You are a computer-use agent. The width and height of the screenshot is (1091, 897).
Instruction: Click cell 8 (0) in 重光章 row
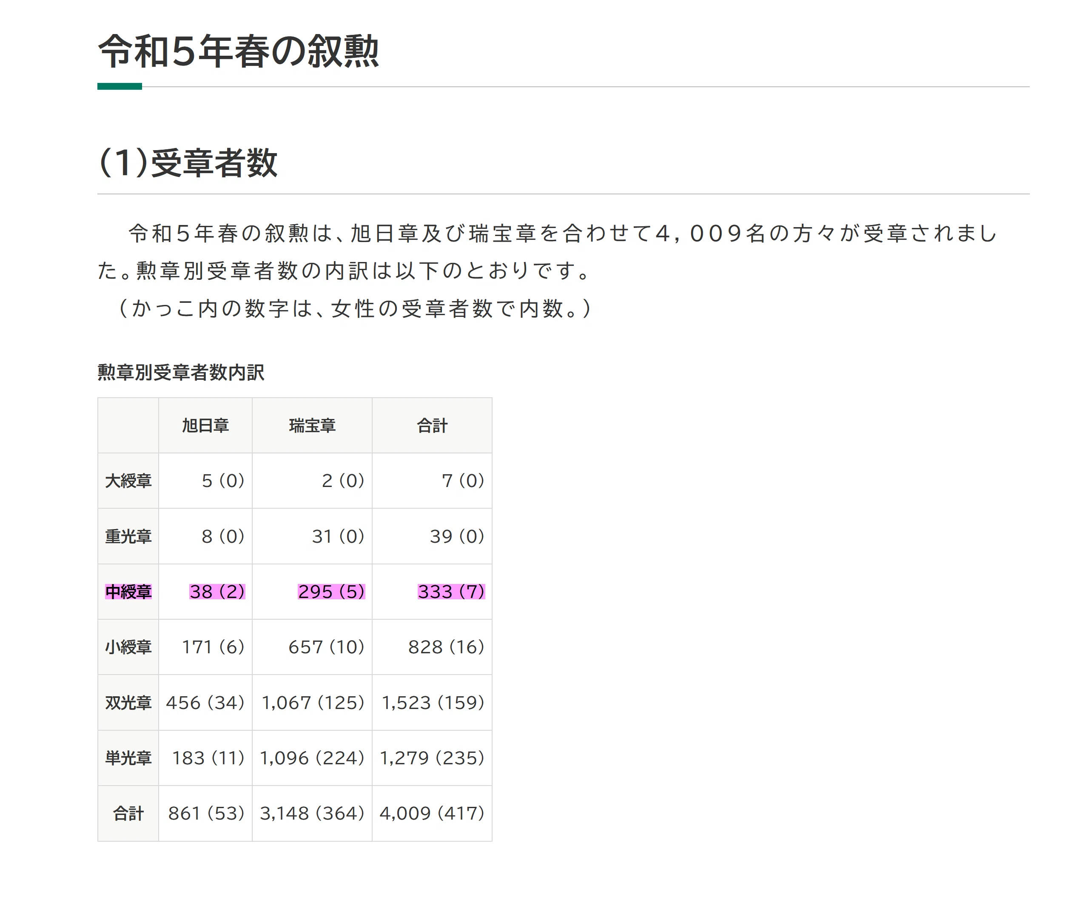[x=205, y=536]
